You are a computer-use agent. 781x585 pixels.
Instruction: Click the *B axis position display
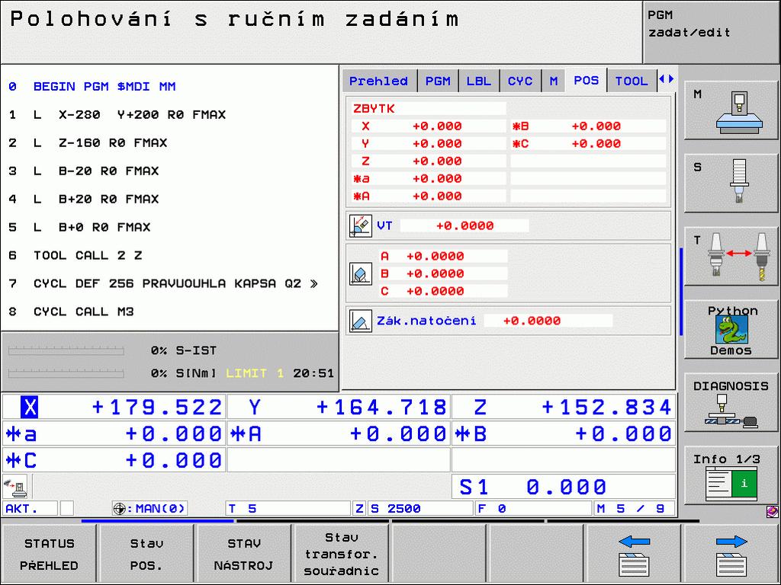pos(564,433)
